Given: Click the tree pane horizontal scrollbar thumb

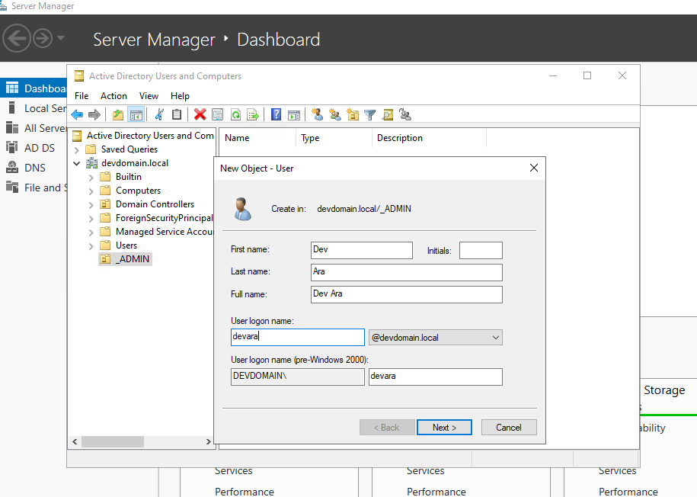Looking at the screenshot, I should (x=113, y=441).
